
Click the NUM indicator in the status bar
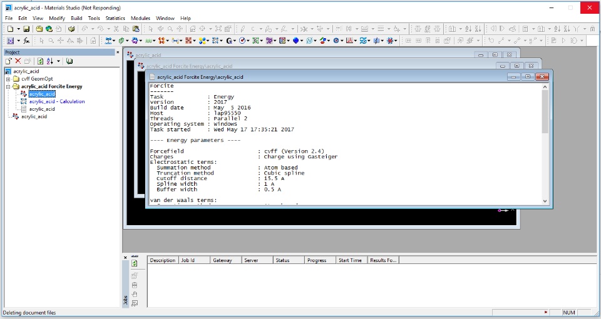(x=569, y=313)
